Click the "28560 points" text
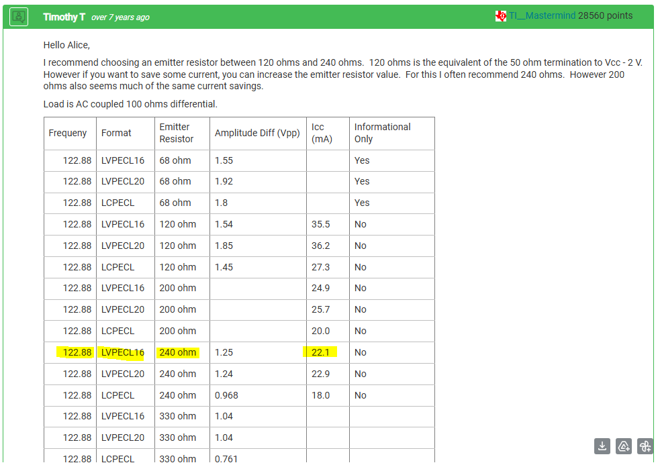The width and height of the screenshot is (658, 467). pyautogui.click(x=605, y=15)
